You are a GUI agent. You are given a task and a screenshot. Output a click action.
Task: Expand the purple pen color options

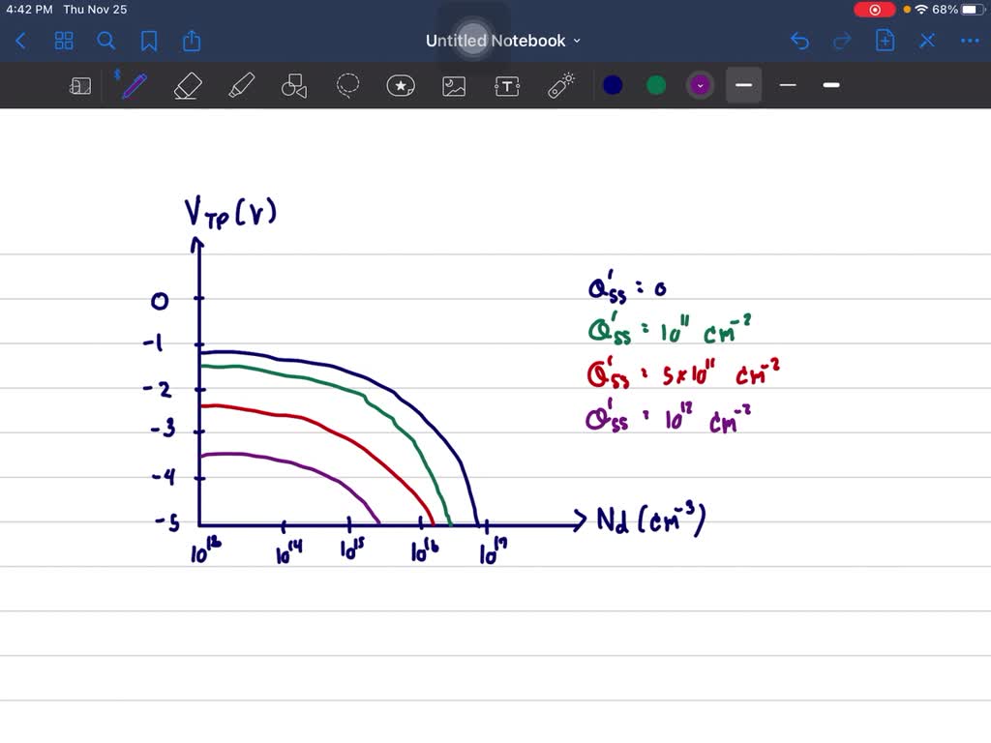[700, 85]
